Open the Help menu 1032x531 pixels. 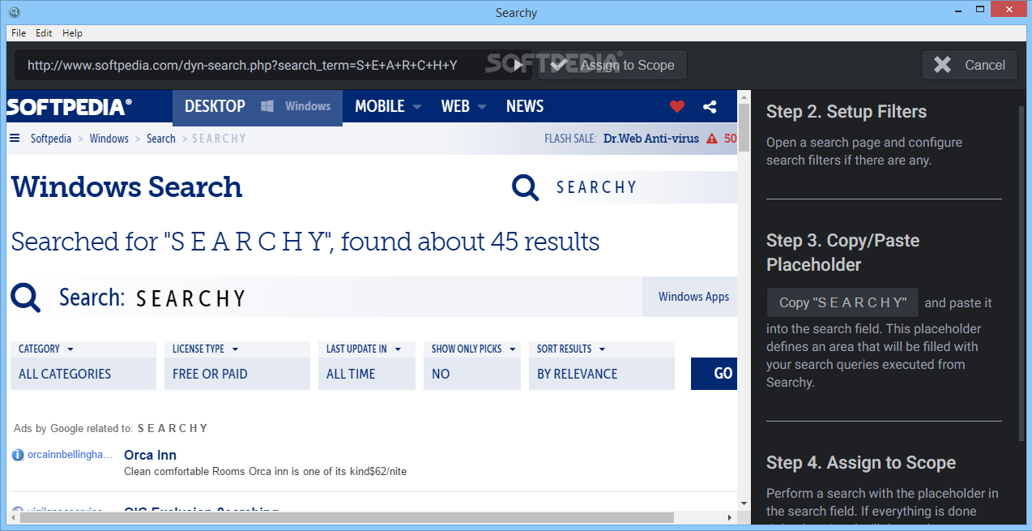click(72, 33)
